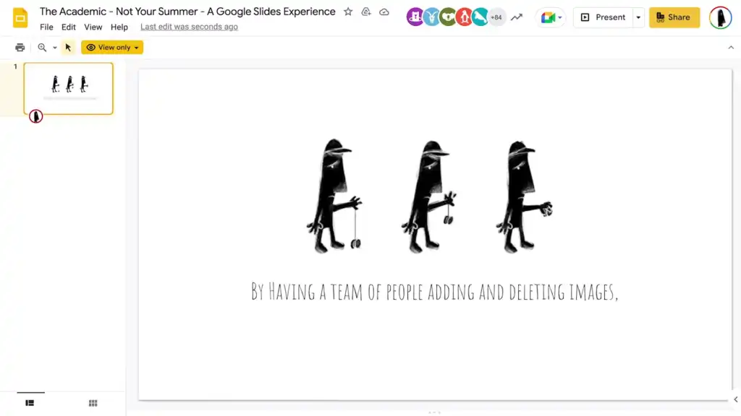Open the File menu
This screenshot has width=741, height=416.
[x=46, y=27]
